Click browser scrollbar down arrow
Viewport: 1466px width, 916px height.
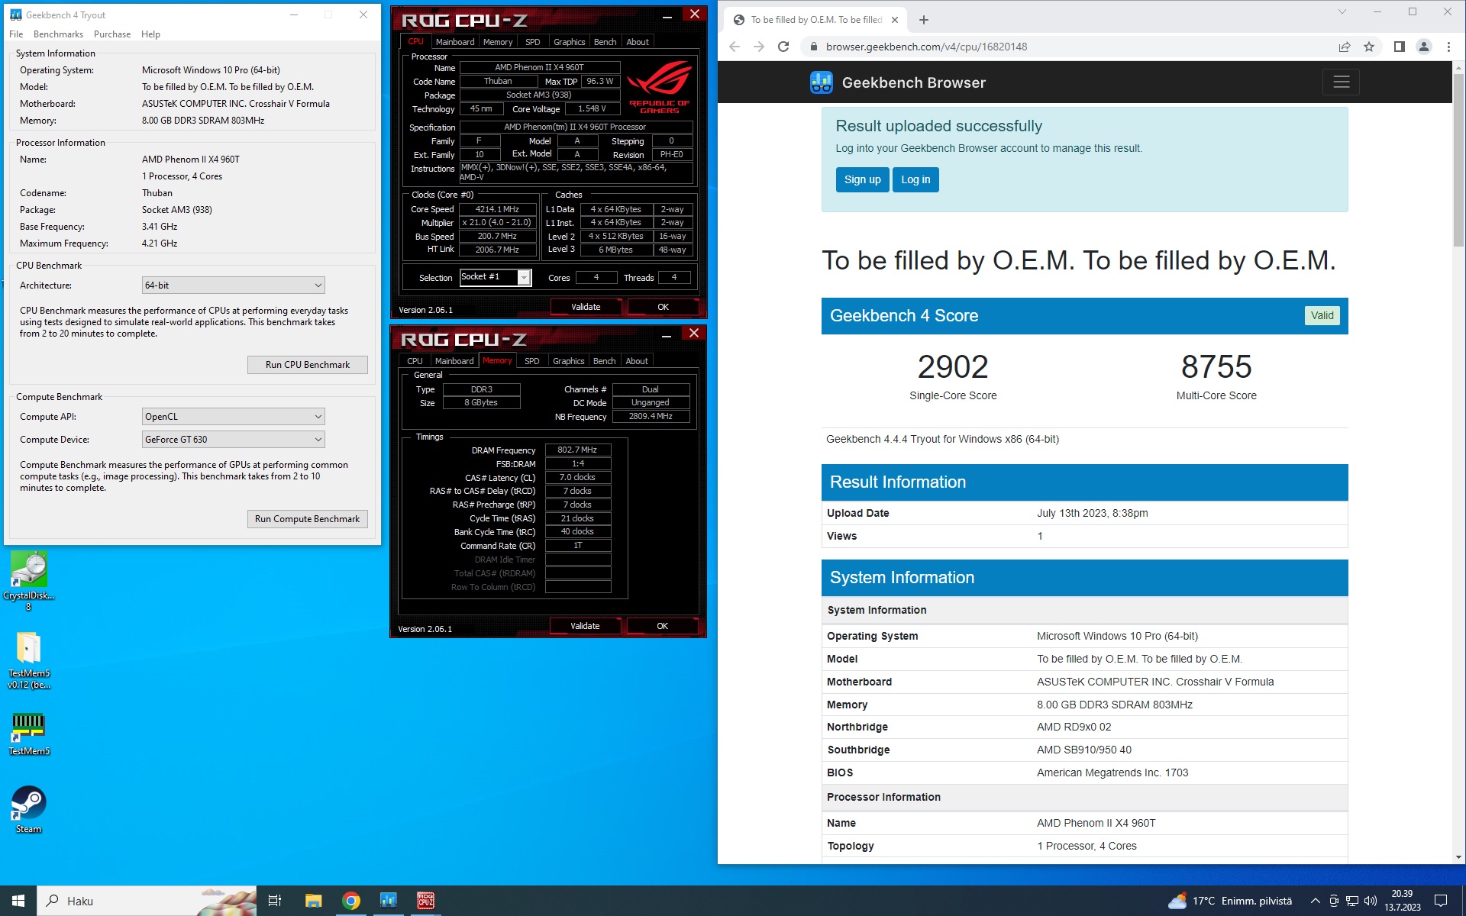[x=1458, y=857]
